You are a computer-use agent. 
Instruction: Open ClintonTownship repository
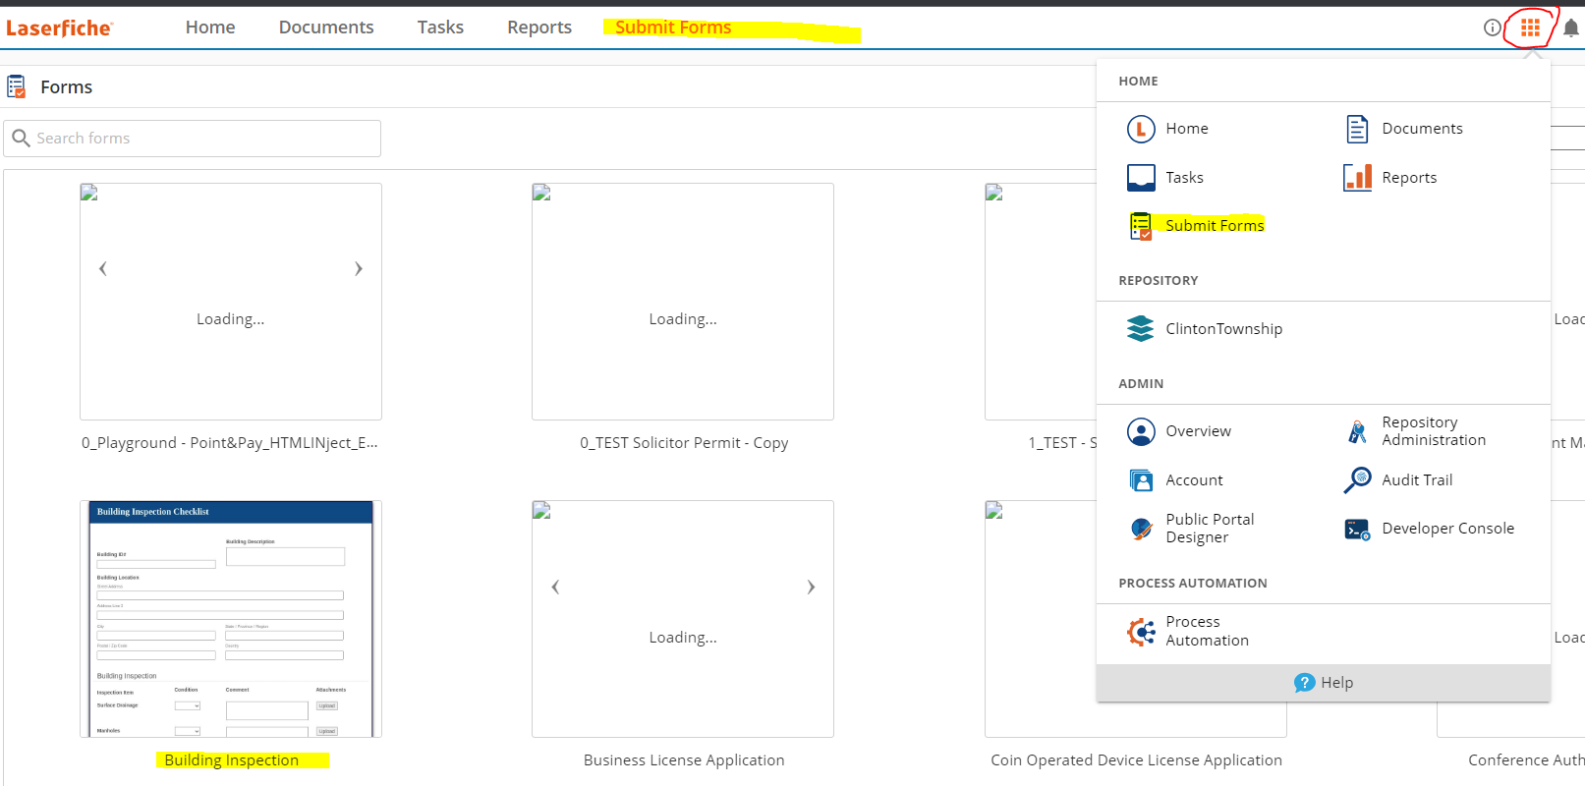point(1222,329)
